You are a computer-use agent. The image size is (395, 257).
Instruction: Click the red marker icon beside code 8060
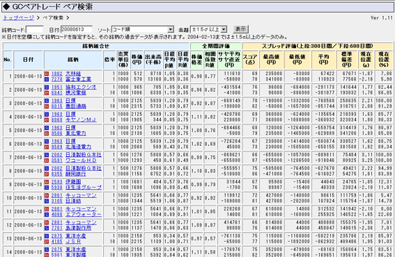(47, 120)
